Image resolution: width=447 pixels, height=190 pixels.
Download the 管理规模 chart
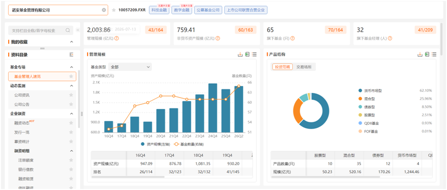point(240,54)
